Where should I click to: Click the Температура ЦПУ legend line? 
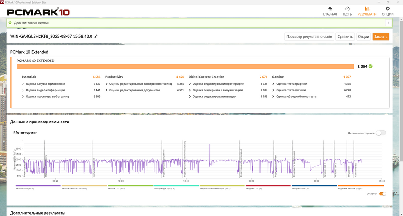click(176, 186)
